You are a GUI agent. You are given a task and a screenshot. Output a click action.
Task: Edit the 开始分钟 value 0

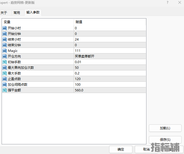click(110, 34)
